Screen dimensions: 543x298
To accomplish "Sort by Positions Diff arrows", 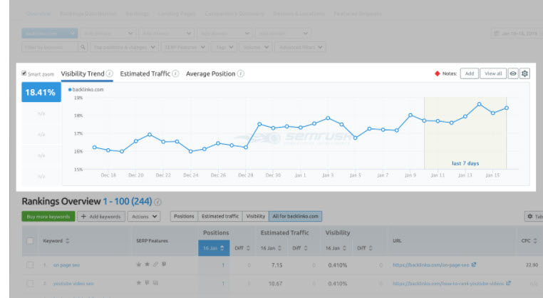I will pyautogui.click(x=248, y=248).
